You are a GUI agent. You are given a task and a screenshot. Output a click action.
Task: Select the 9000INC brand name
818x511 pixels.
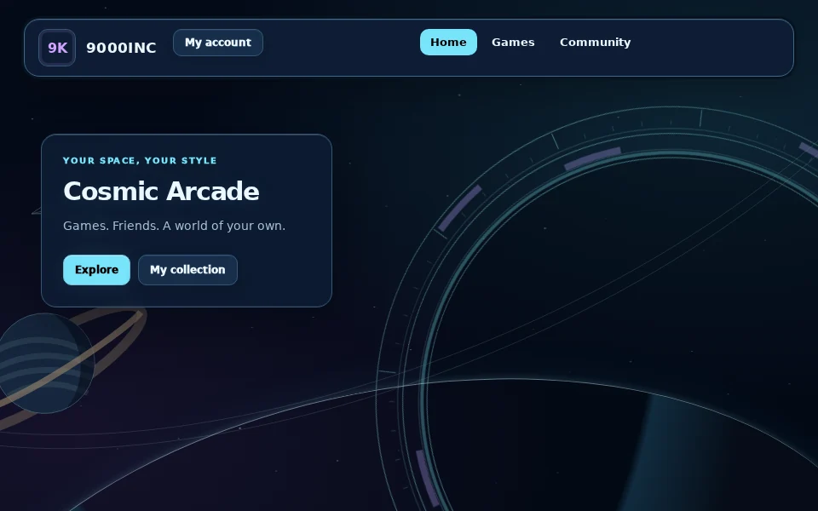121,48
